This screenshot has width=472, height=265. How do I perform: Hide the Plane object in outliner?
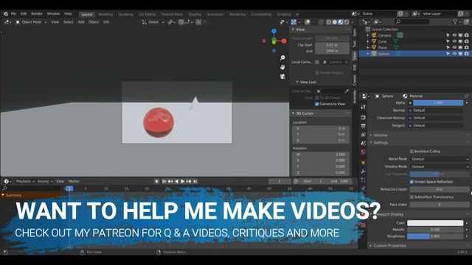pos(454,47)
